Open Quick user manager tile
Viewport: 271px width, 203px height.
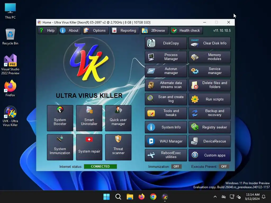(x=118, y=118)
